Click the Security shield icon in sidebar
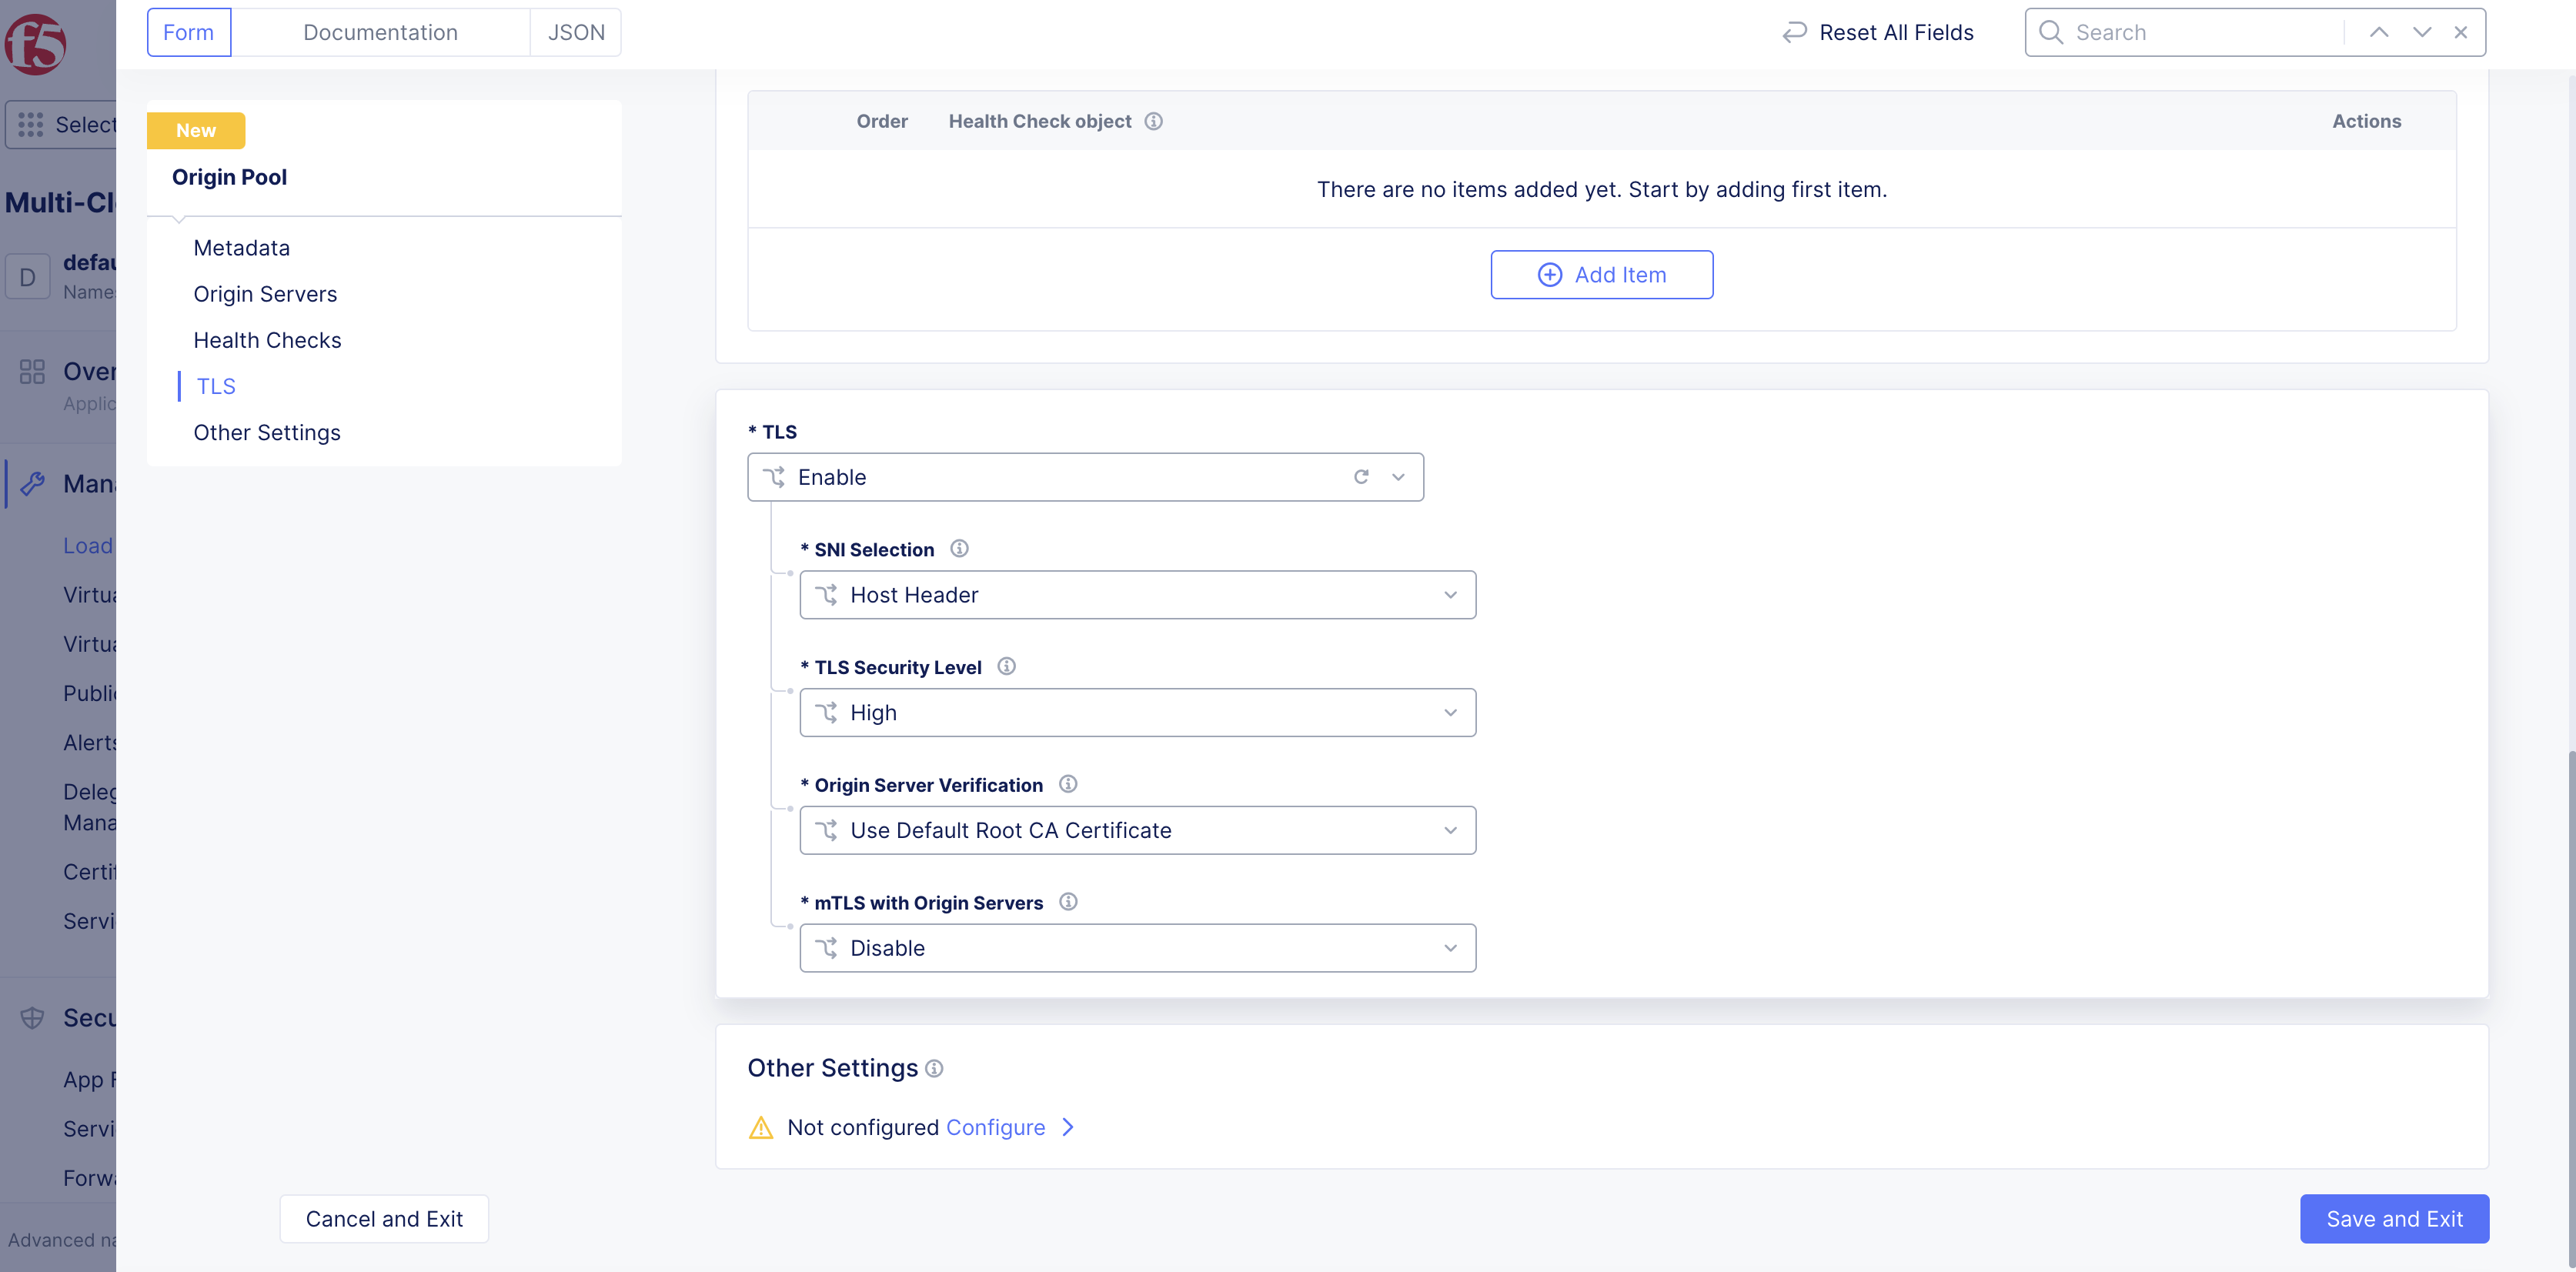Screen dimensions: 2576x1272 [32, 1017]
